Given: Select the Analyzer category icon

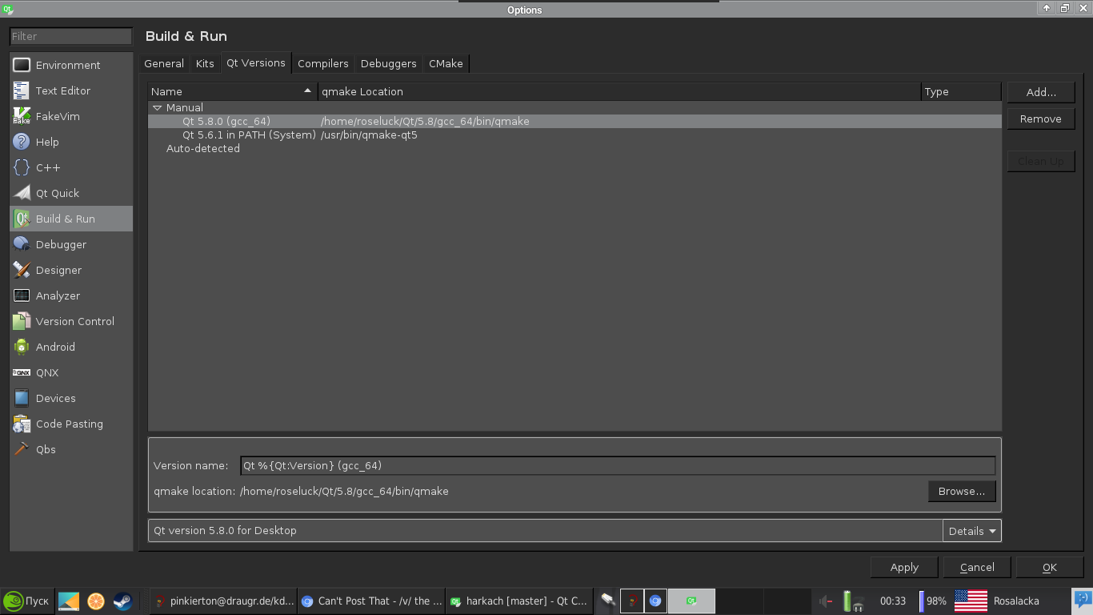Looking at the screenshot, I should coord(22,295).
